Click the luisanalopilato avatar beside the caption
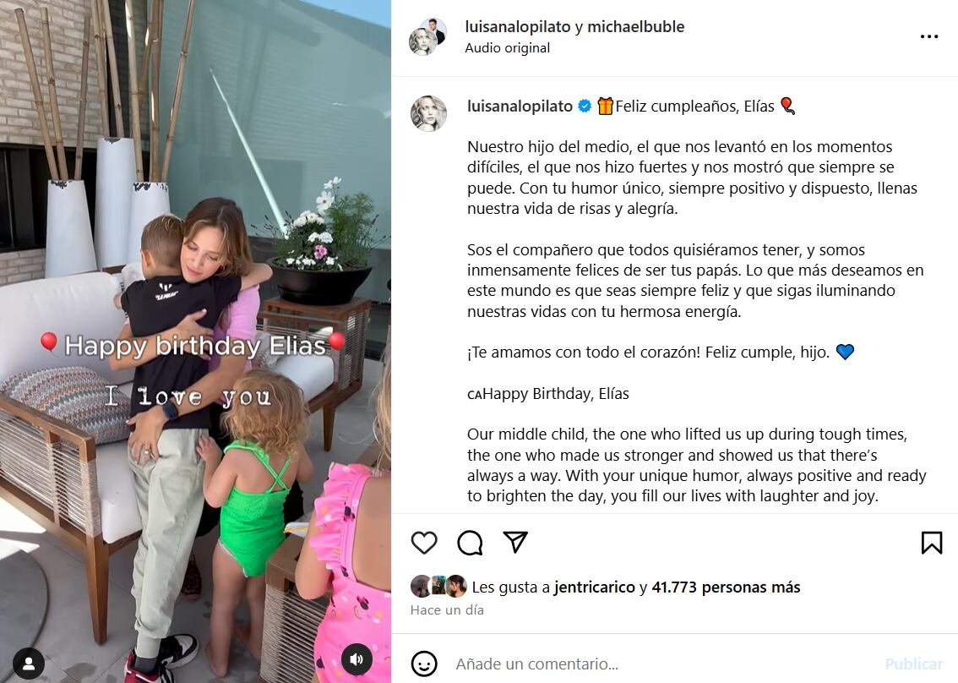The image size is (958, 683). (428, 113)
